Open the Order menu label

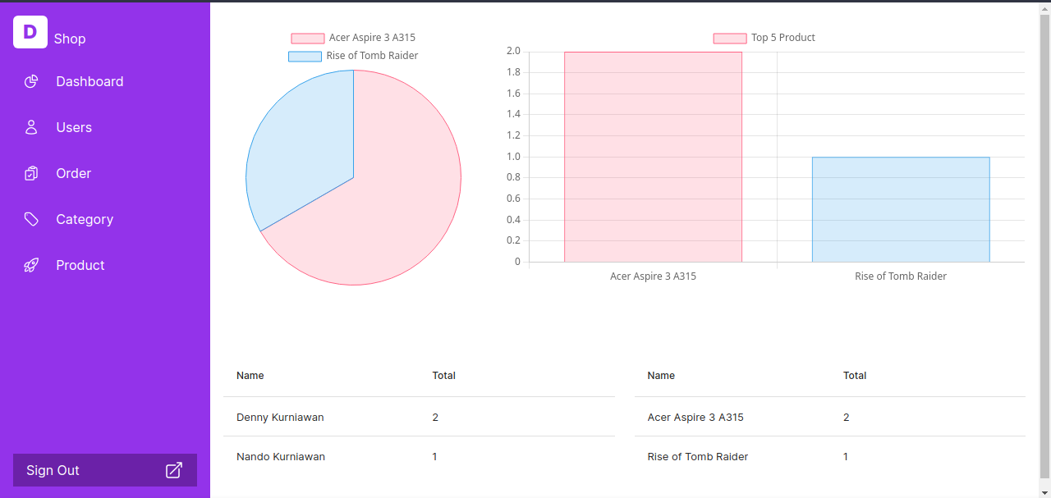tap(73, 173)
